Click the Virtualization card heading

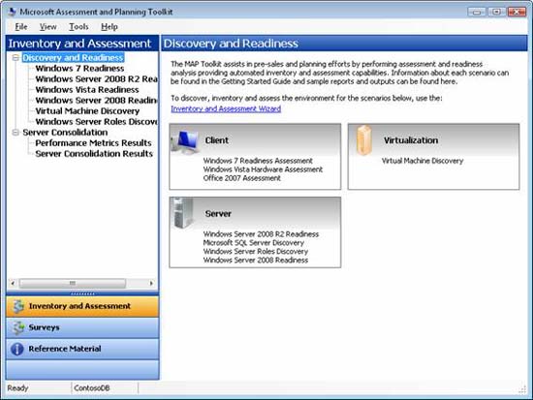[x=411, y=140]
